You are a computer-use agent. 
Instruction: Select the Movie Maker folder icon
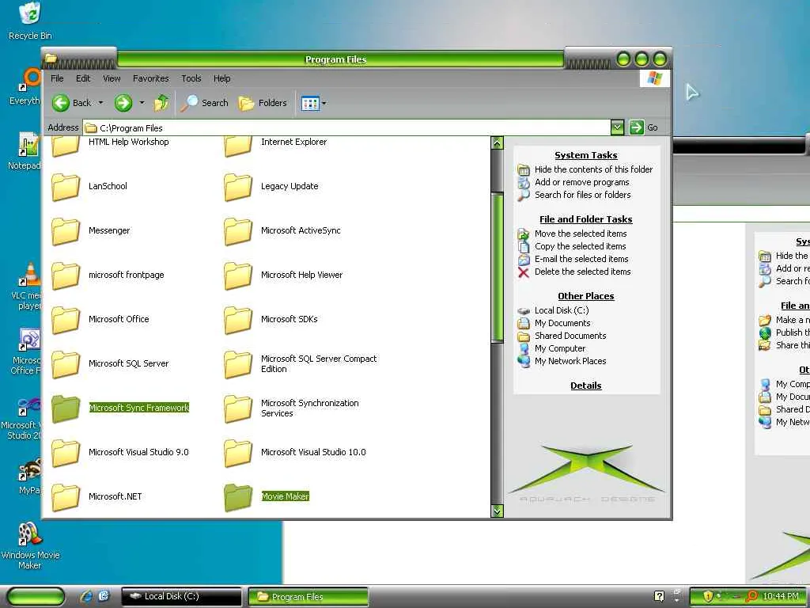coord(238,497)
